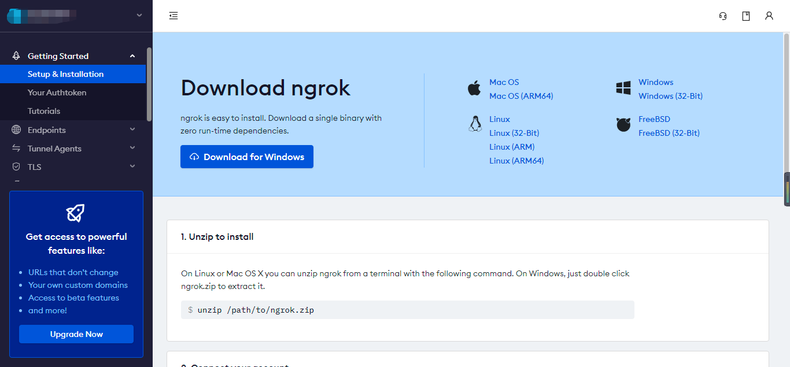Open the Your Authtoken page

(x=57, y=92)
